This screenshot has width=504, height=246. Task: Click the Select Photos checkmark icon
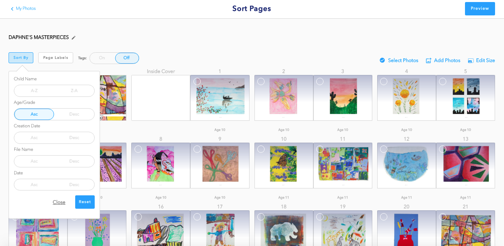tap(382, 60)
